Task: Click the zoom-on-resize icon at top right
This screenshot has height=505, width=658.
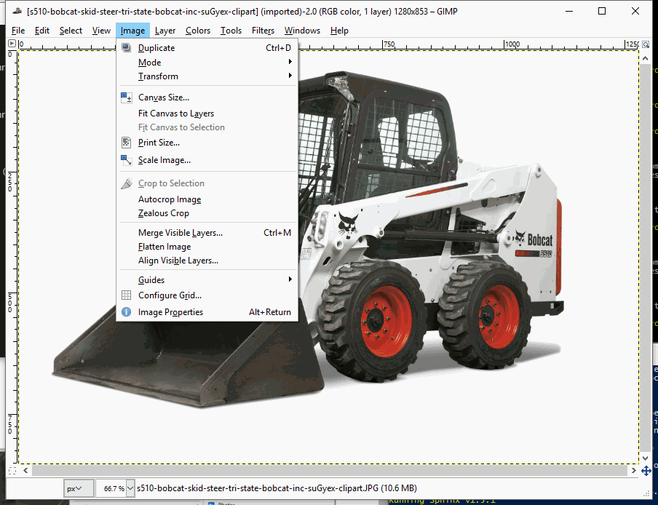Action: pyautogui.click(x=646, y=44)
